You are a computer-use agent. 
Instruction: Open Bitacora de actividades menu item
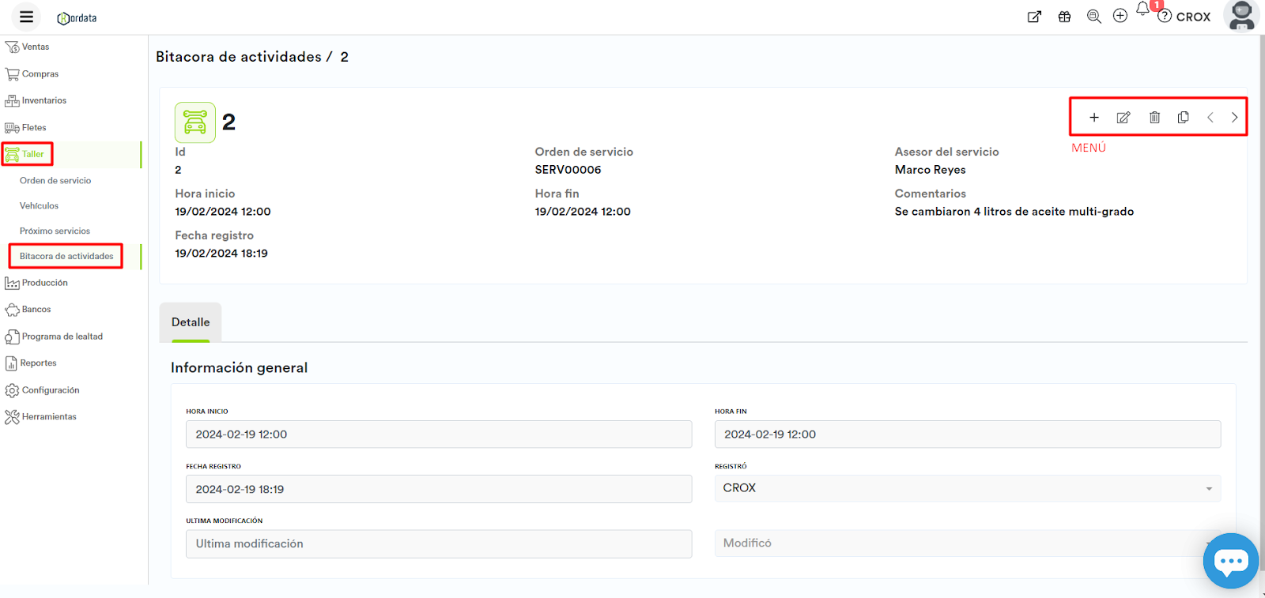pos(66,257)
